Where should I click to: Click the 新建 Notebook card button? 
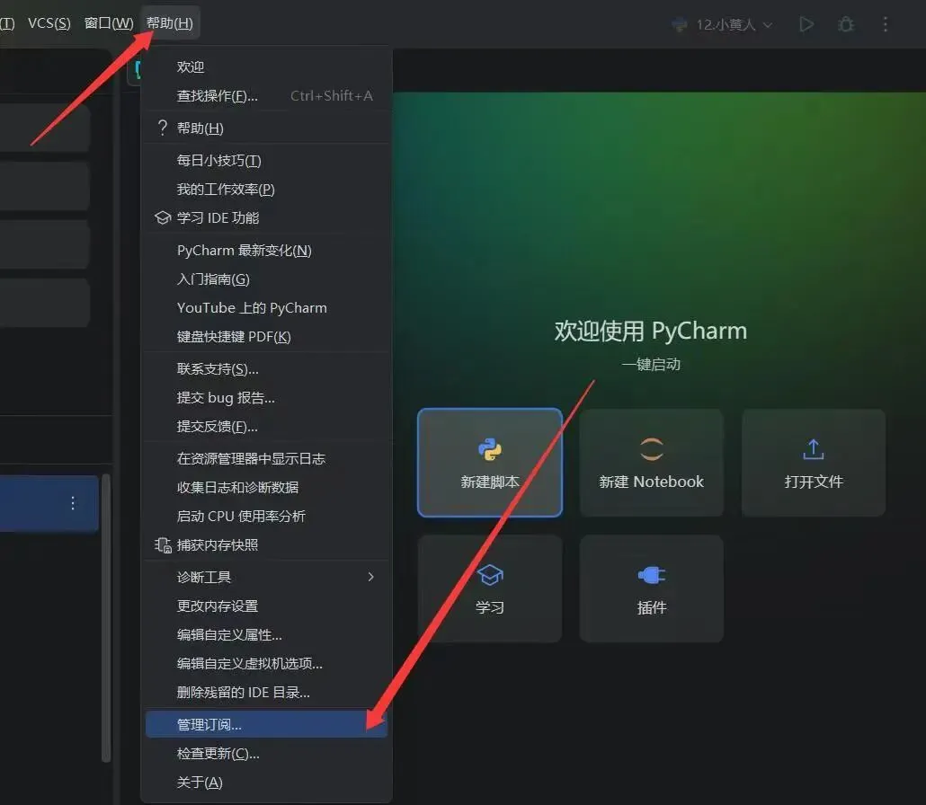point(652,463)
